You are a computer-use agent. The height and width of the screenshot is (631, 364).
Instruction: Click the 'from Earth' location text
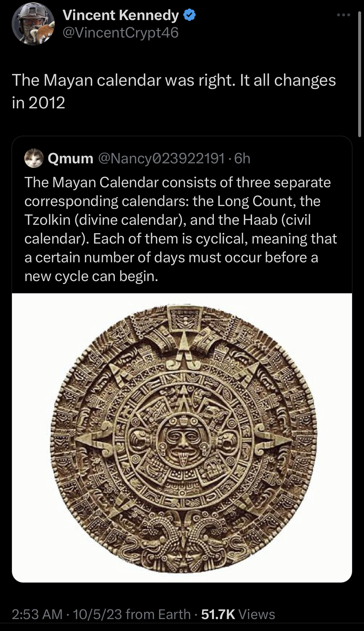click(x=159, y=614)
